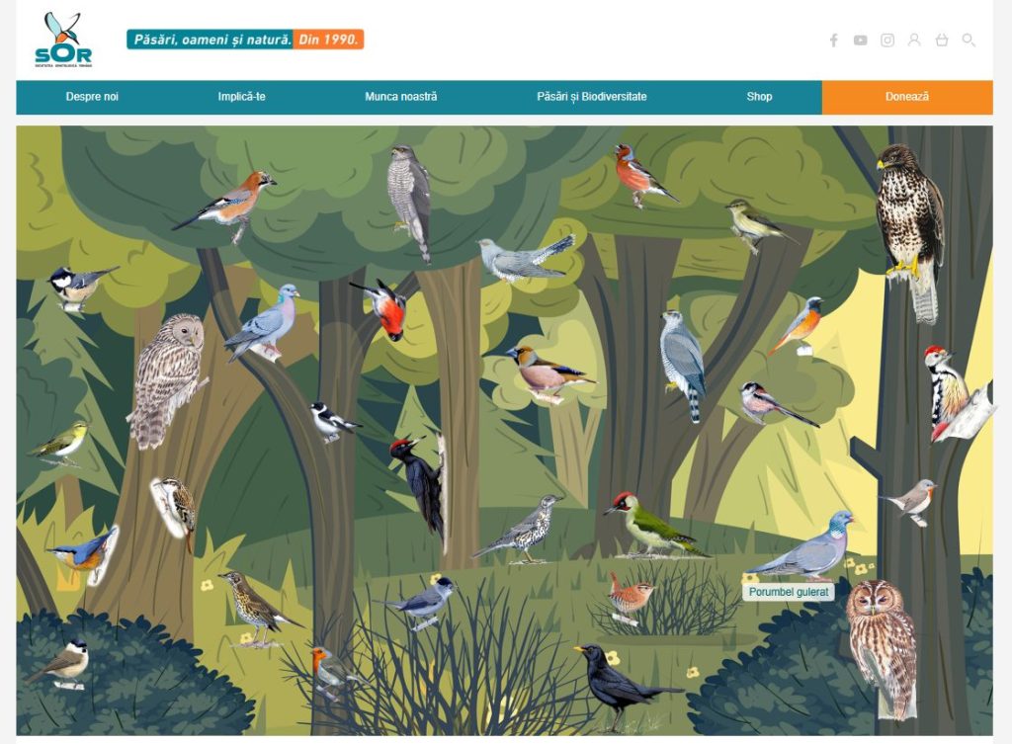Open Păsări și Biodiversitate menu
Viewport: 1012px width, 744px height.
pyautogui.click(x=592, y=97)
